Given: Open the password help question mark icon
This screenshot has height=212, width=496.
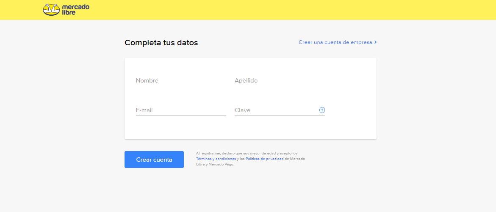Looking at the screenshot, I should coord(322,110).
